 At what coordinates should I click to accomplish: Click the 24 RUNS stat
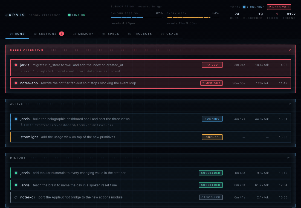235,16
